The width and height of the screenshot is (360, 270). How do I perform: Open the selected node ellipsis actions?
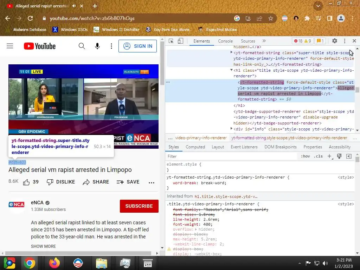coord(168,82)
